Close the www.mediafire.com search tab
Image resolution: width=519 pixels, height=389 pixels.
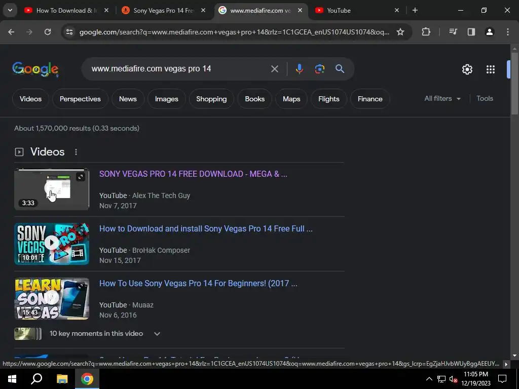coord(300,10)
